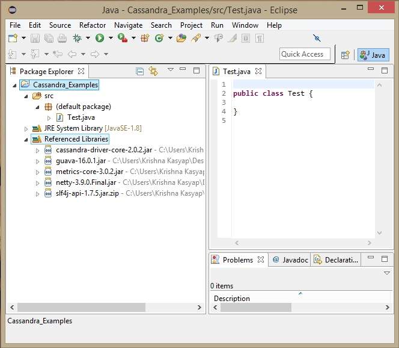This screenshot has width=399, height=348.
Task: Collapse the Cassandra_Examples project node
Action: [15, 85]
